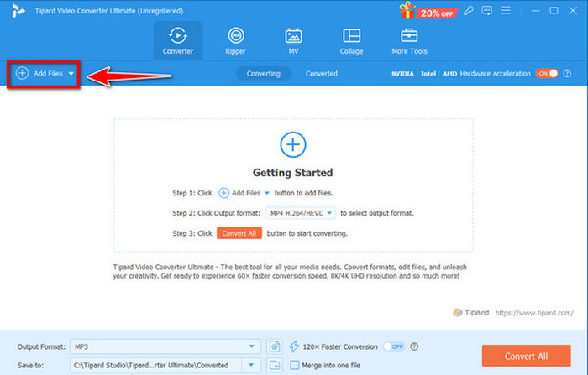Click the Tipard app logo in title bar

tap(18, 11)
